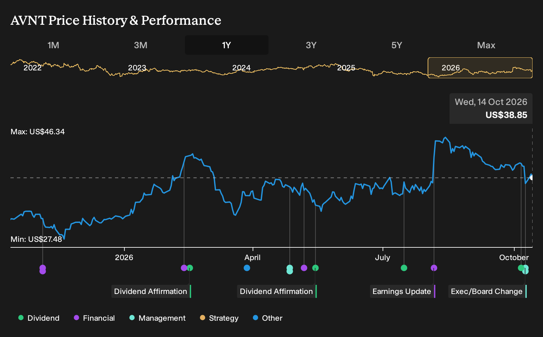Choose the 1Y time range
543x337 pixels.
point(227,45)
